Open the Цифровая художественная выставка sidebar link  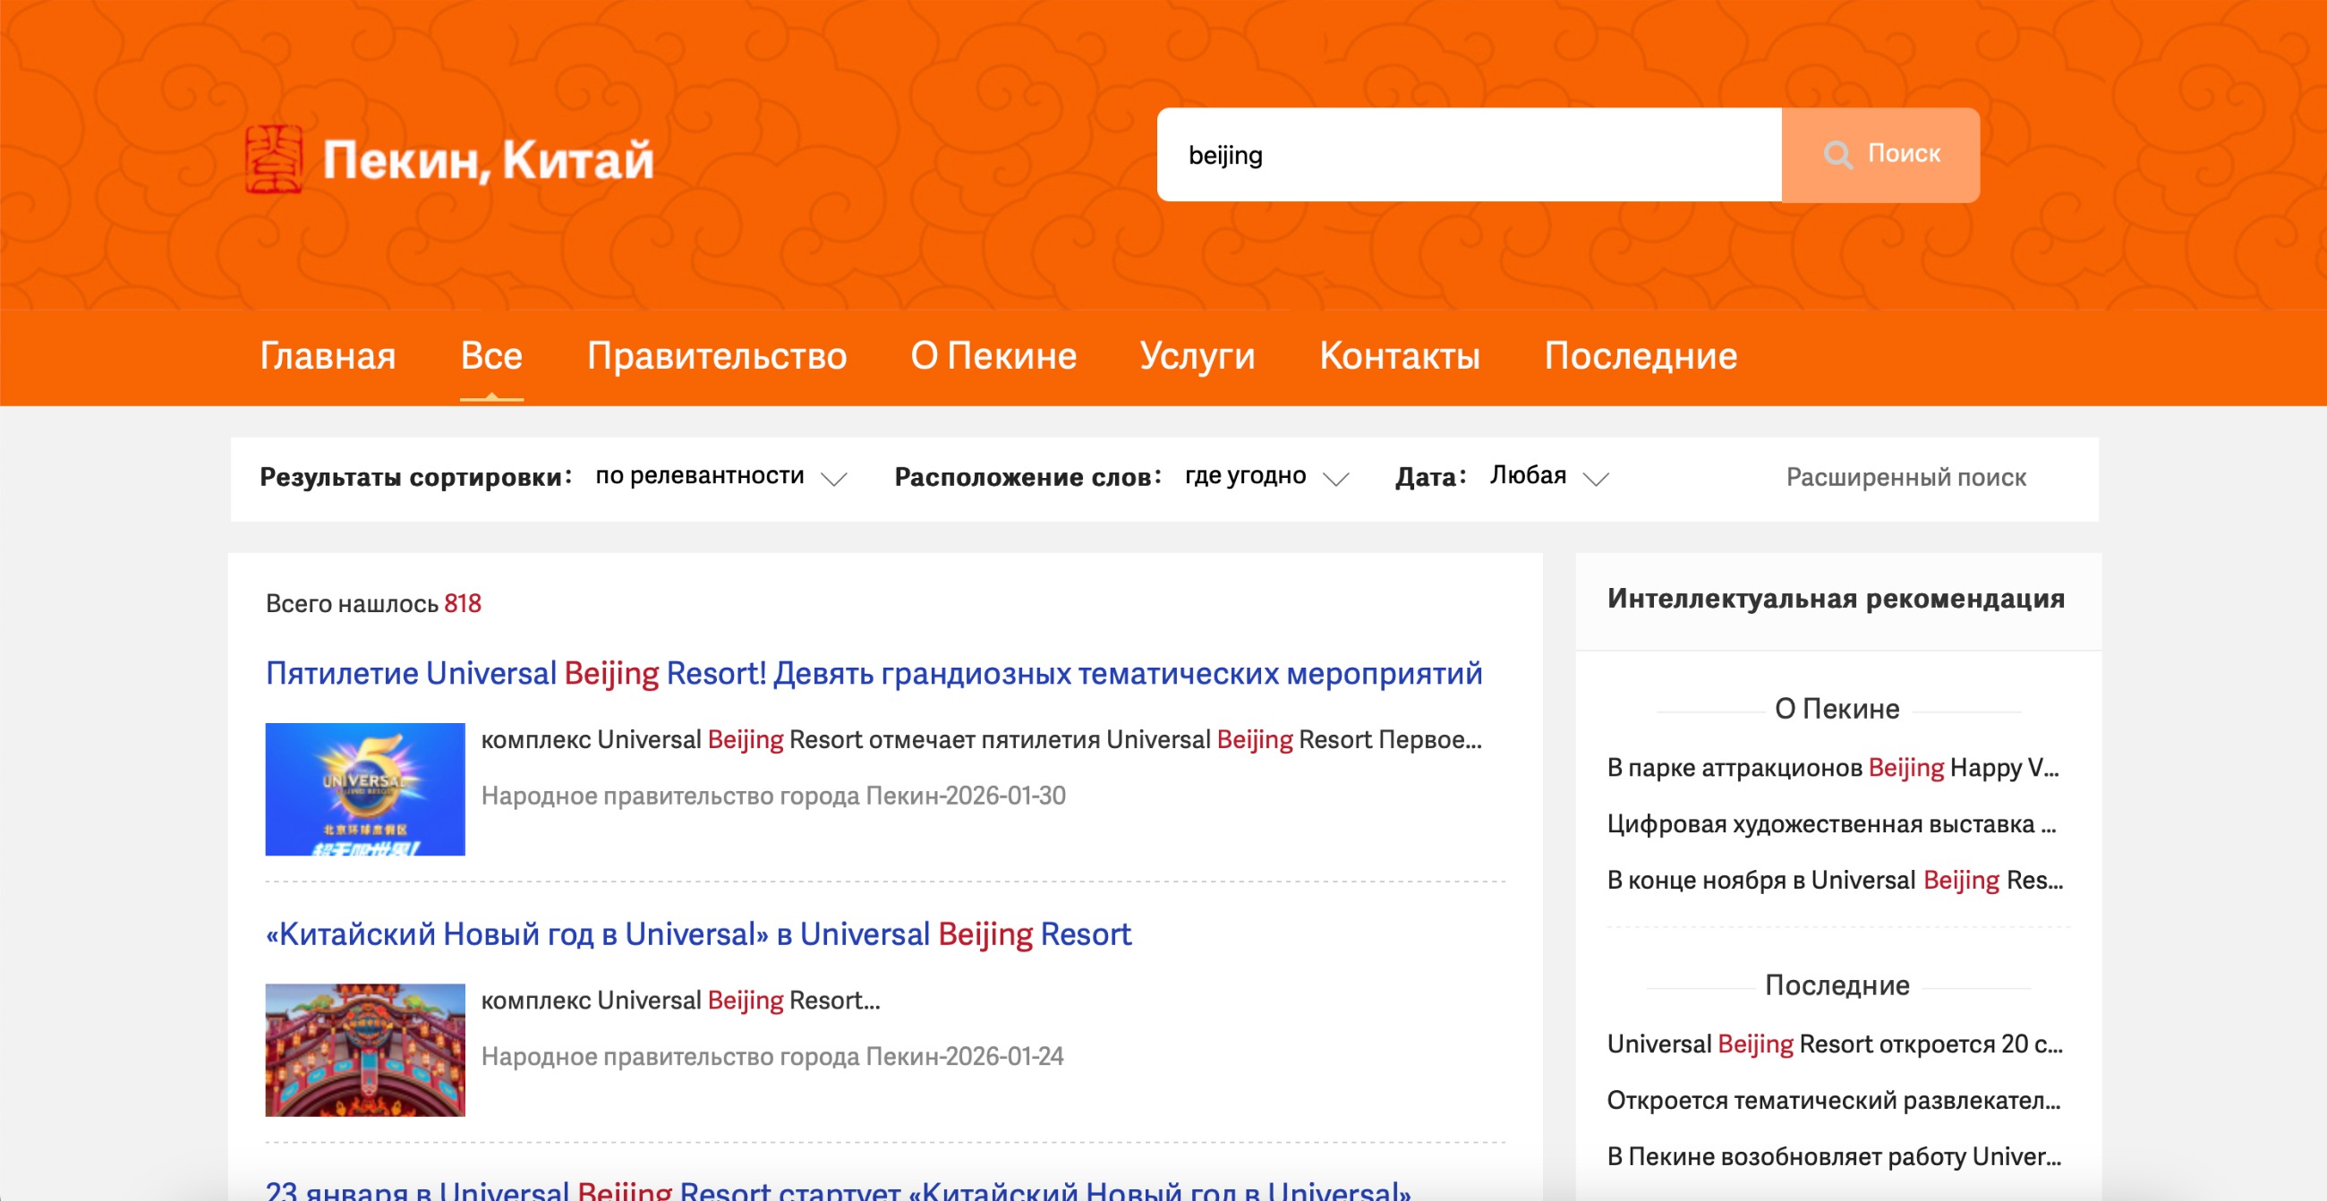[x=1830, y=823]
